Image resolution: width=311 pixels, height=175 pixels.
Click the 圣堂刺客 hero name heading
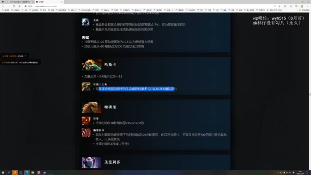[112, 162]
